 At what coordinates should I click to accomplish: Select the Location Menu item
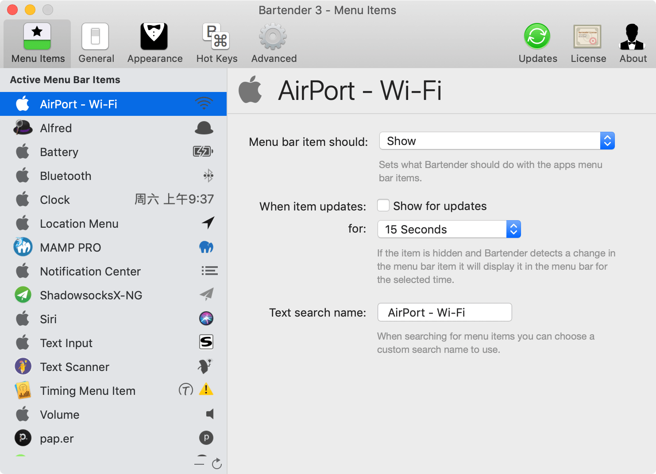point(113,223)
